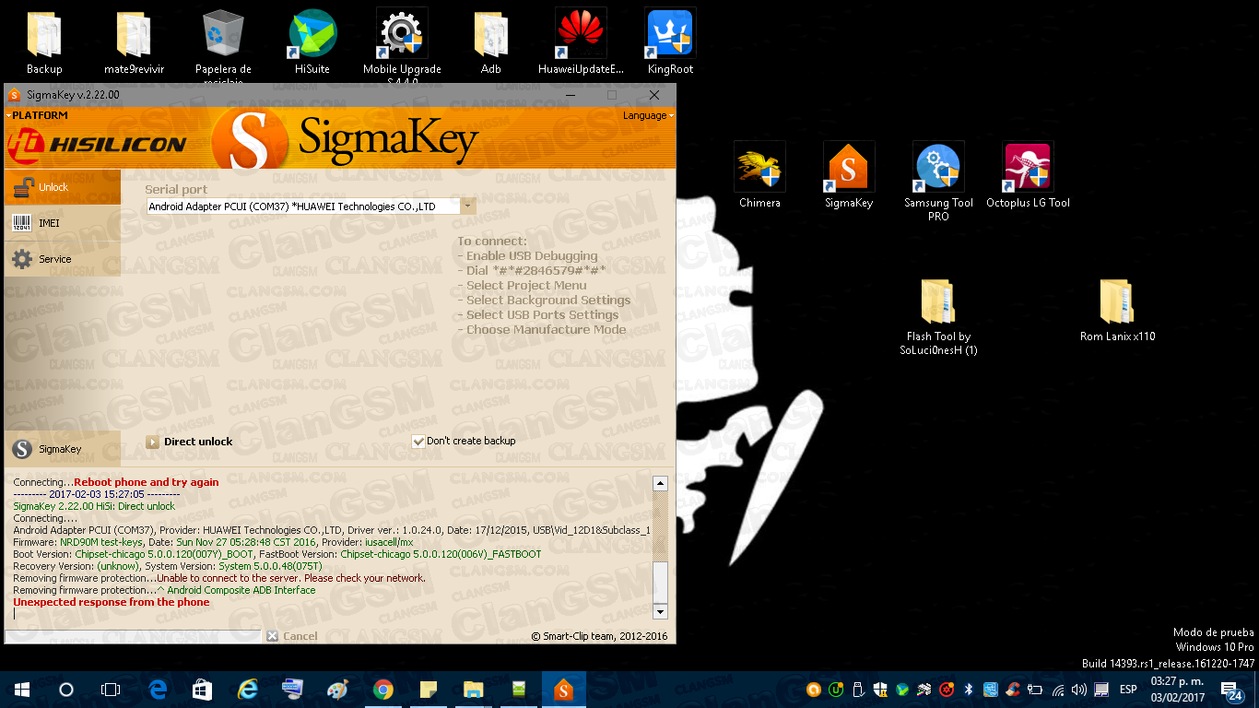Click the Cancel button
This screenshot has width=1259, height=708.
tap(292, 636)
